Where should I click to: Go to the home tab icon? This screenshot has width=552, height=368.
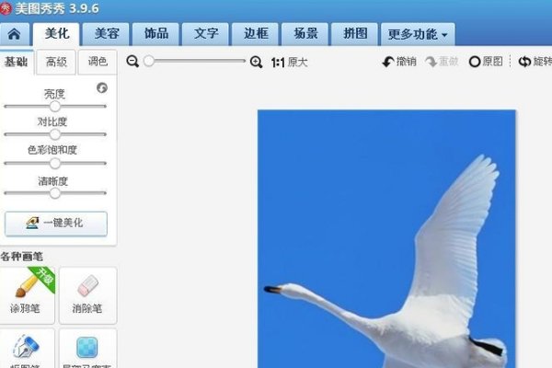pyautogui.click(x=14, y=35)
